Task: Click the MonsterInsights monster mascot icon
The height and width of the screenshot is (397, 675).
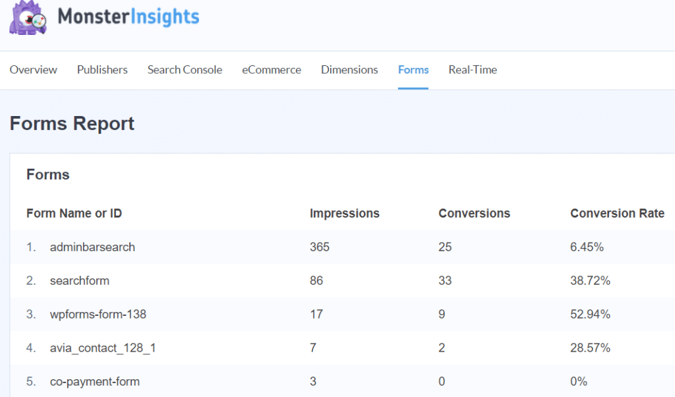Action: tap(28, 18)
